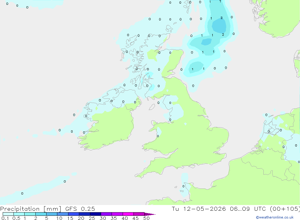The image size is (300, 220).
Task: Click the '10' legend scale label
Action: click(x=59, y=218)
